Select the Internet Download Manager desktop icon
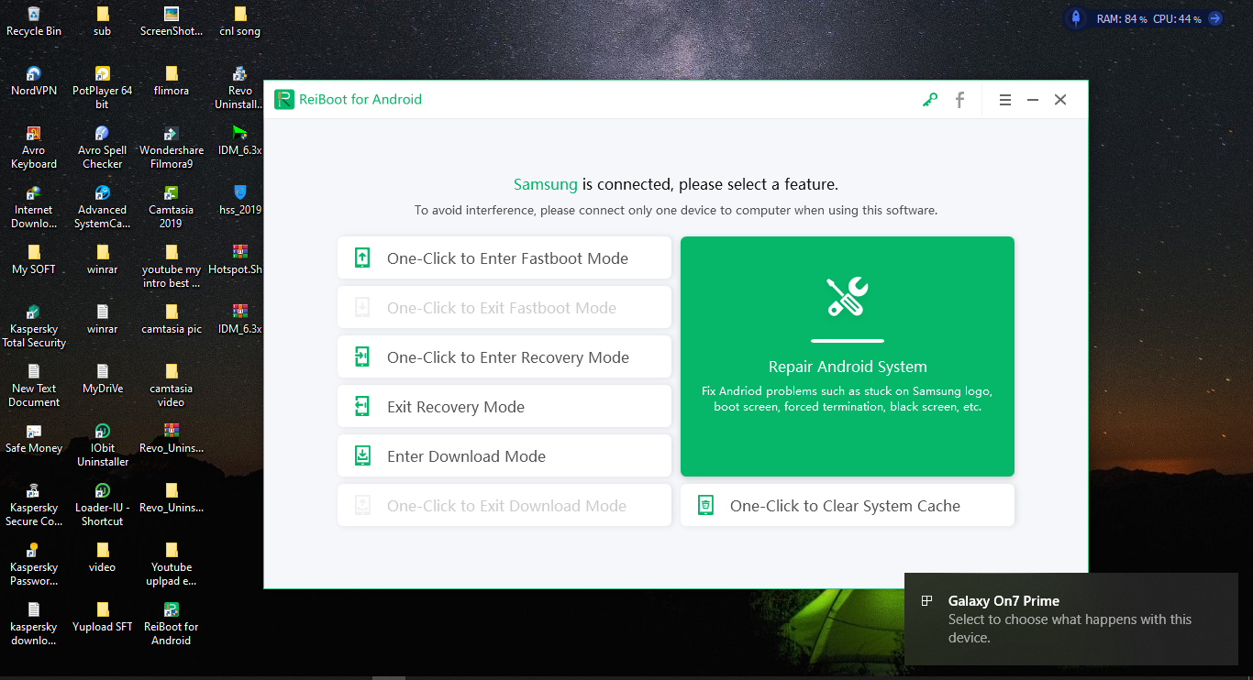Screen dimensions: 1253x680 pyautogui.click(x=34, y=207)
